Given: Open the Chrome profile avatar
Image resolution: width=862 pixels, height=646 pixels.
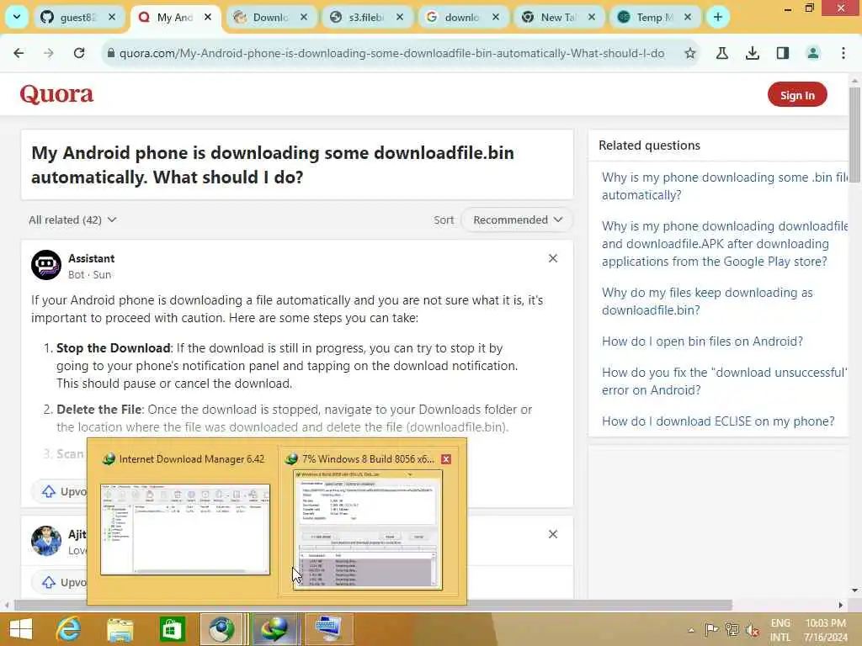Looking at the screenshot, I should (812, 53).
